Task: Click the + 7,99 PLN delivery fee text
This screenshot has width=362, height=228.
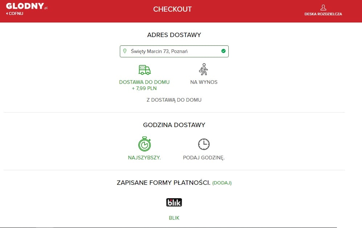Action: coord(144,88)
